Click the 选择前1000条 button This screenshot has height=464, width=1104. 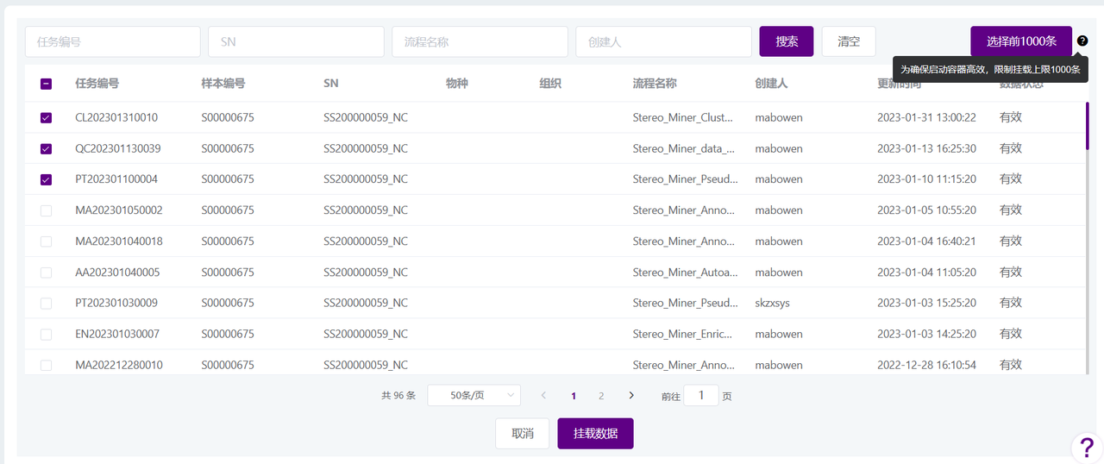point(1021,41)
